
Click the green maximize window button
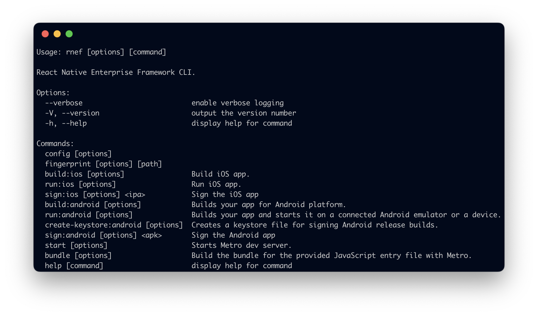tap(69, 34)
